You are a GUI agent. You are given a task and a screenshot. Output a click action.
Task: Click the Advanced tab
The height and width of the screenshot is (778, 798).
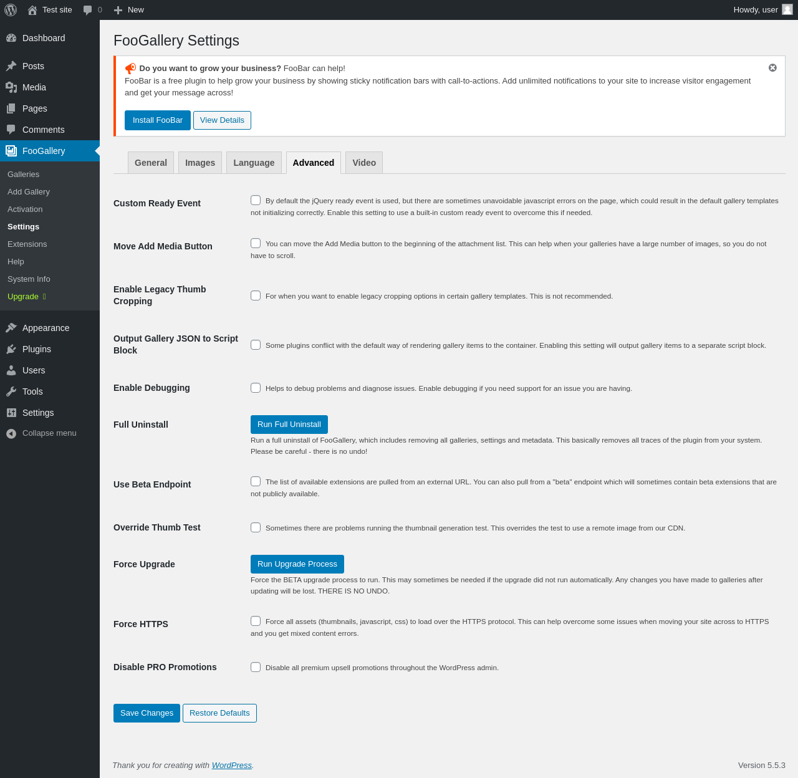click(314, 163)
